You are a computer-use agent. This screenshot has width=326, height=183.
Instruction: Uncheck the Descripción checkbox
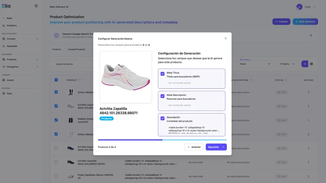(162, 118)
